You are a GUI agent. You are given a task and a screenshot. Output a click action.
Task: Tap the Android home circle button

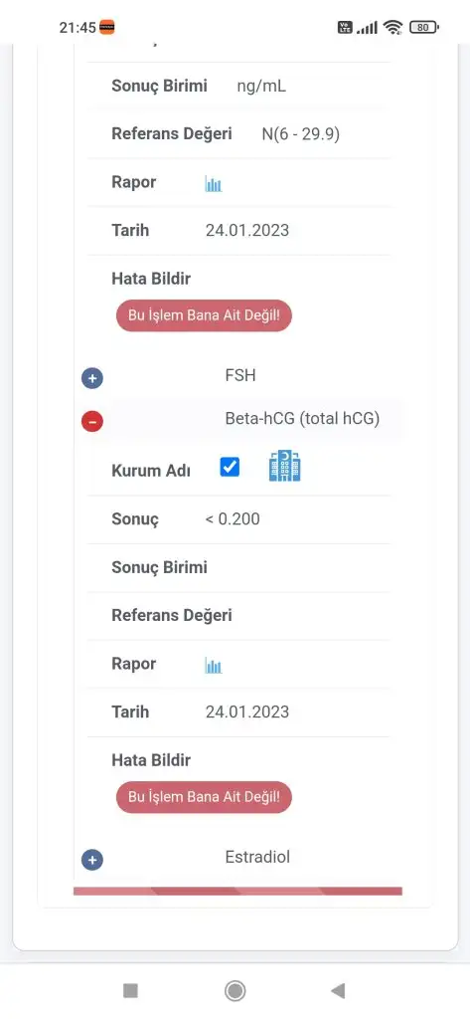coord(235,990)
